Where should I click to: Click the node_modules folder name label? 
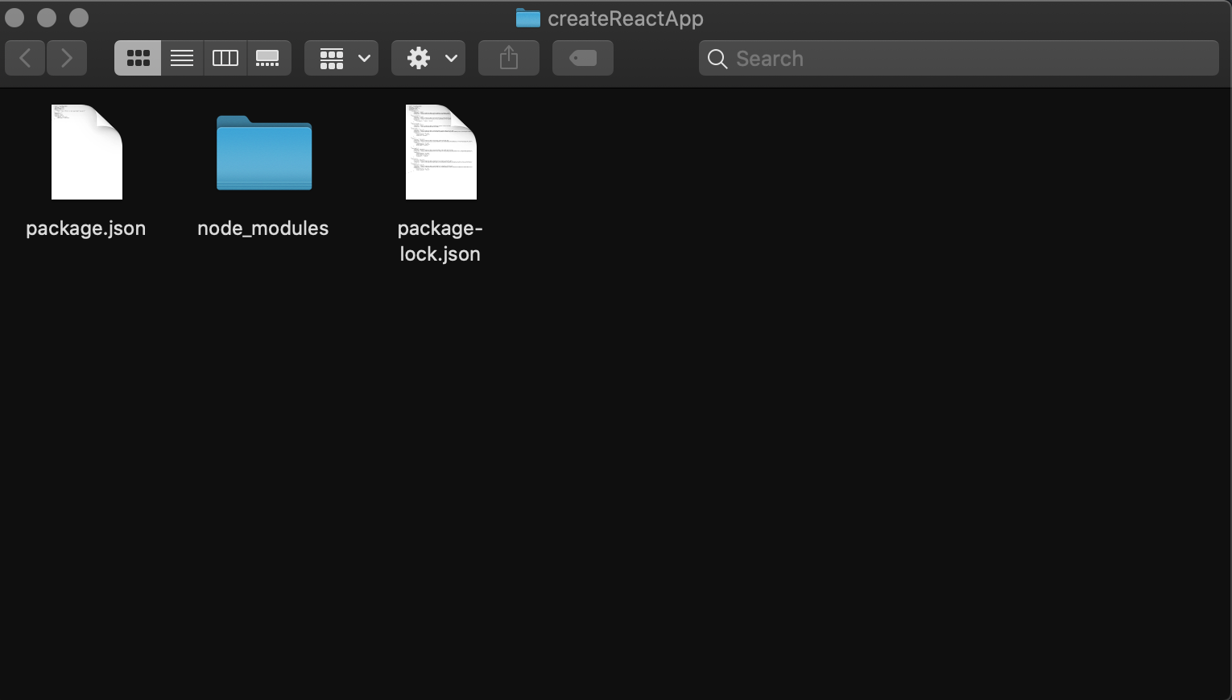point(263,229)
